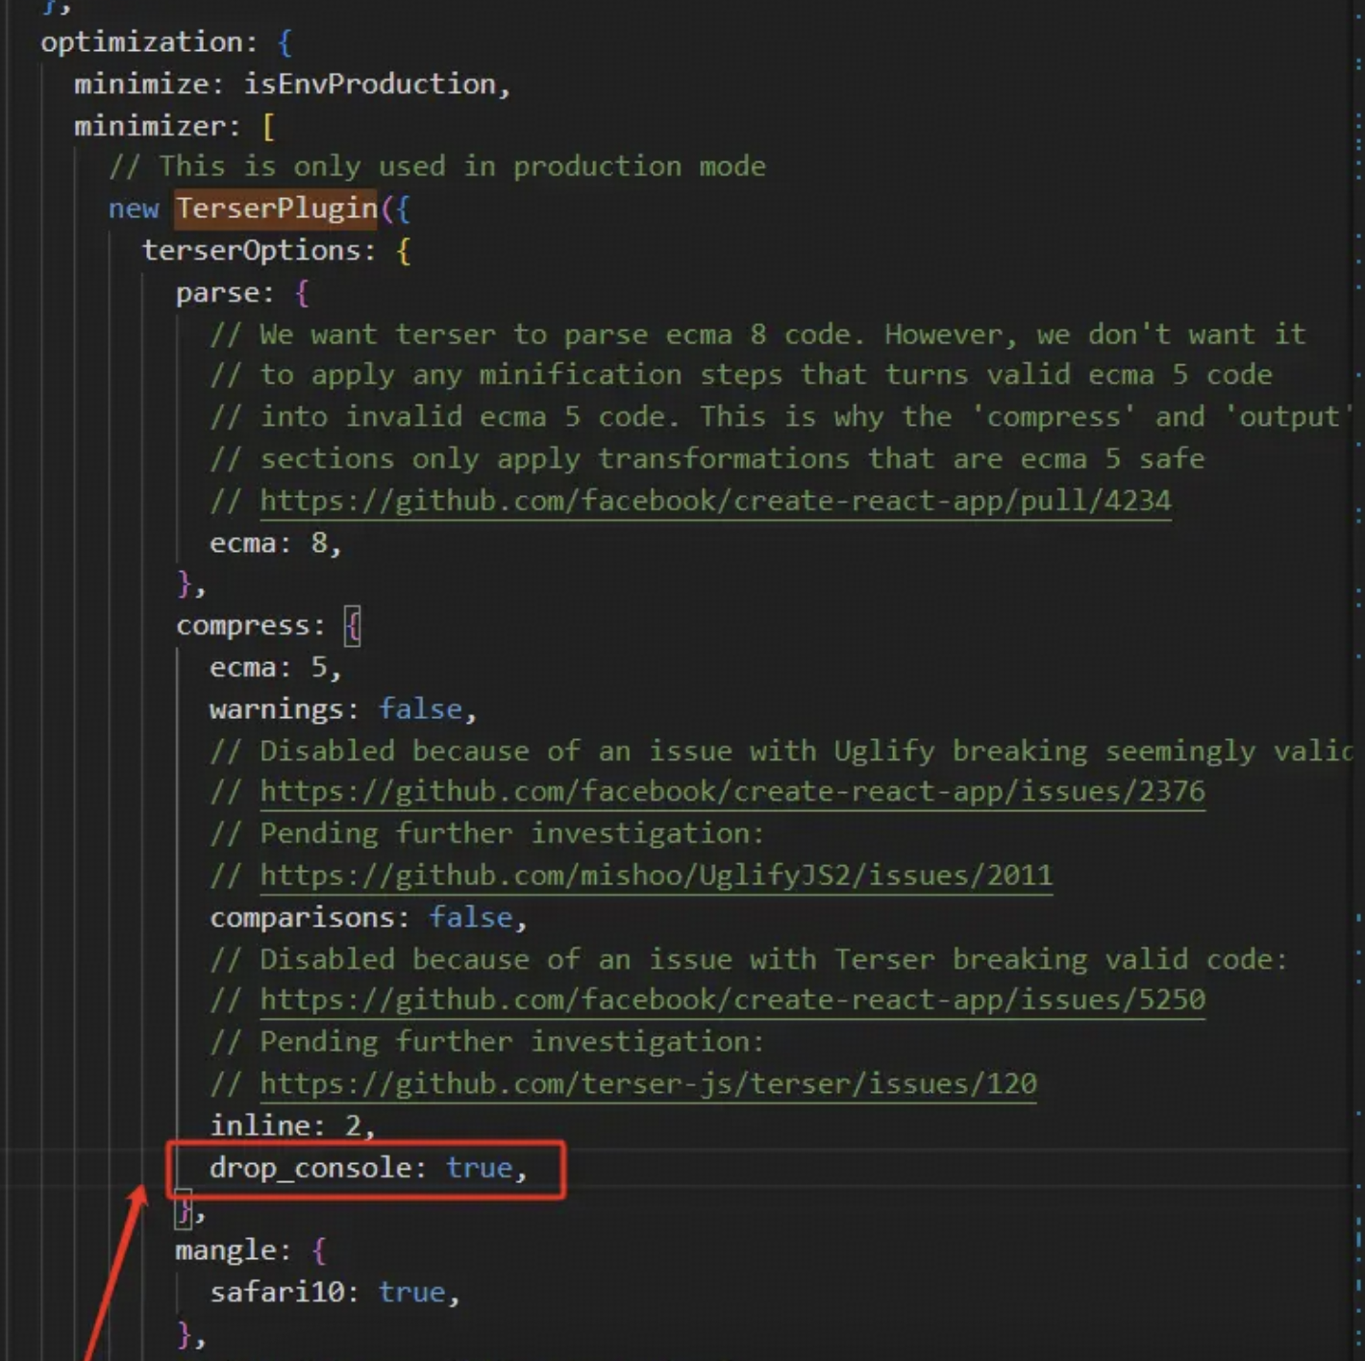
Task: Open the create-react-app pull/4234 link
Action: click(715, 501)
